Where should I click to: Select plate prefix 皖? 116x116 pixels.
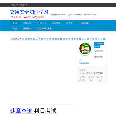(x=53, y=39)
